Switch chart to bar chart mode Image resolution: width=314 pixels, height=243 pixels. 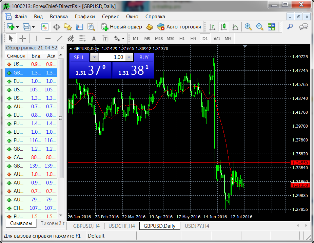[x=212, y=27]
